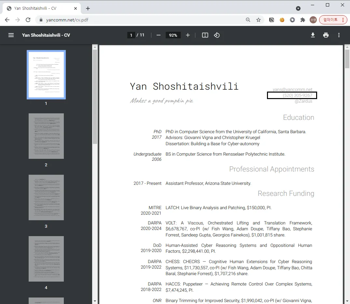The width and height of the screenshot is (350, 304).
Task: Edit the page number field
Action: pos(131,35)
